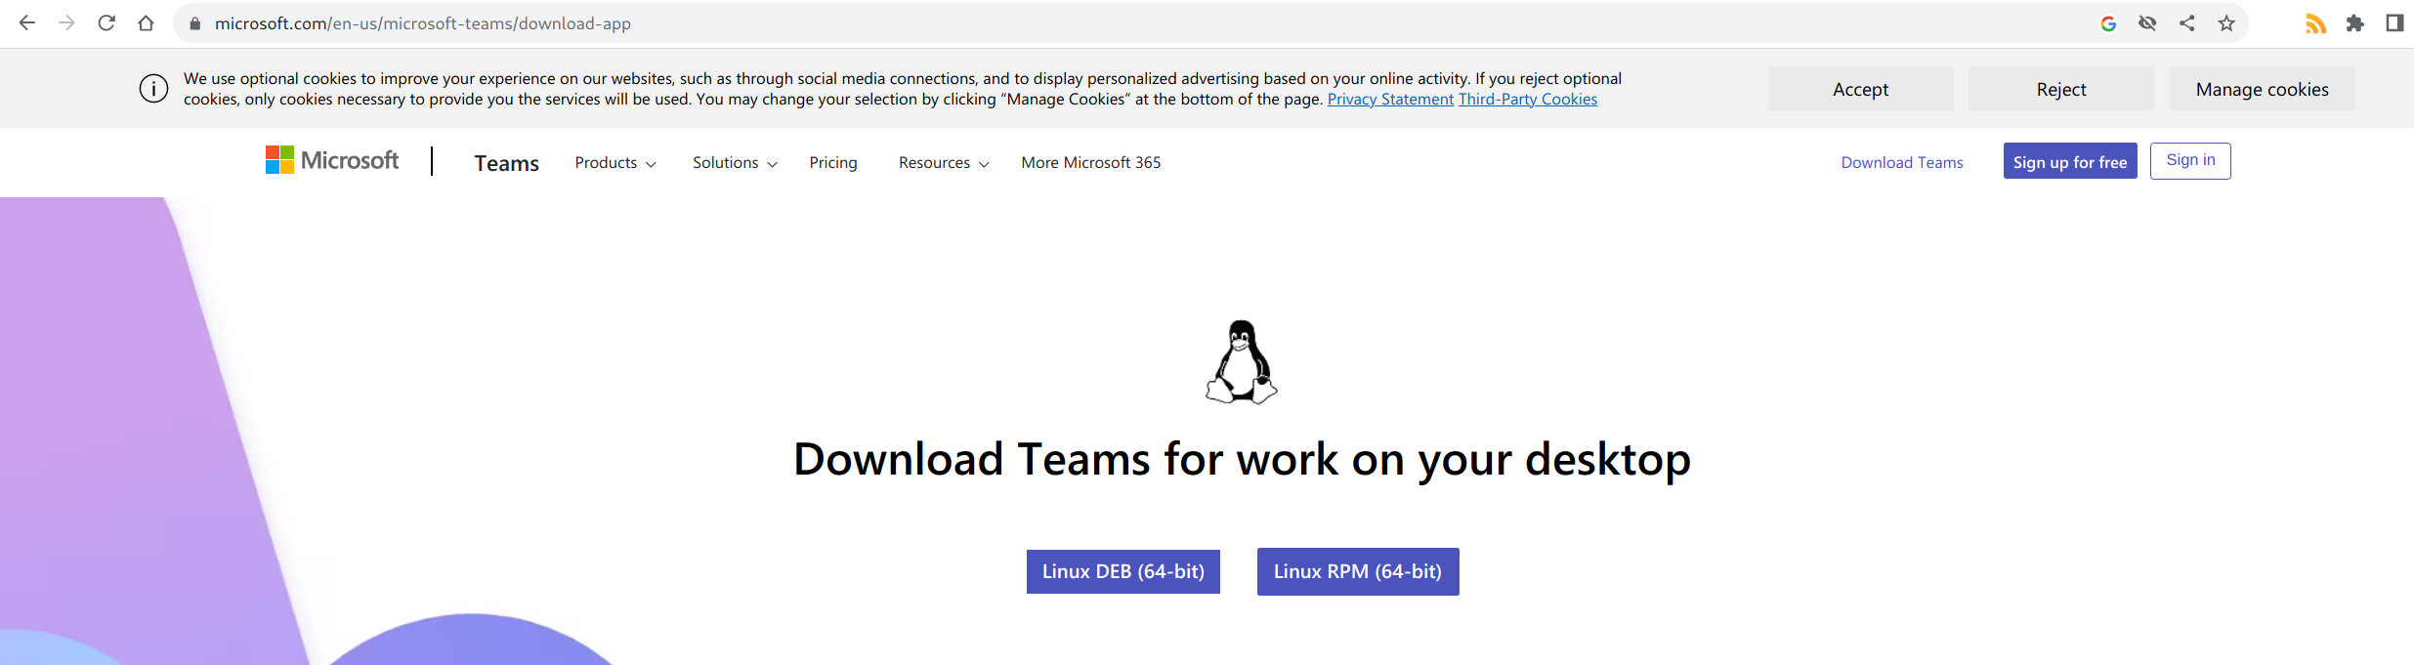The height and width of the screenshot is (665, 2414).
Task: Expand the Resources dropdown menu
Action: [x=944, y=163]
